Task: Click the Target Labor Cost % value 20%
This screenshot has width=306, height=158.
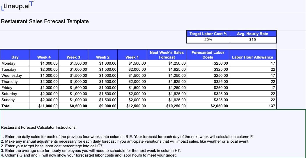Action: 208,40
